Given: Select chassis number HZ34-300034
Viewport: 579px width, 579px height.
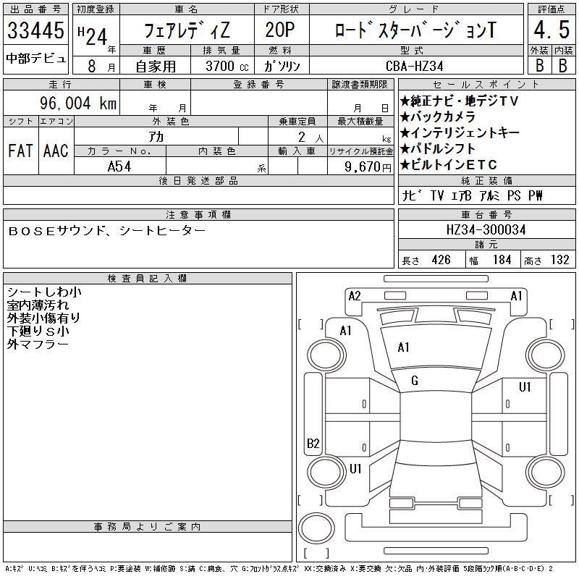Looking at the screenshot, I should coord(486,229).
